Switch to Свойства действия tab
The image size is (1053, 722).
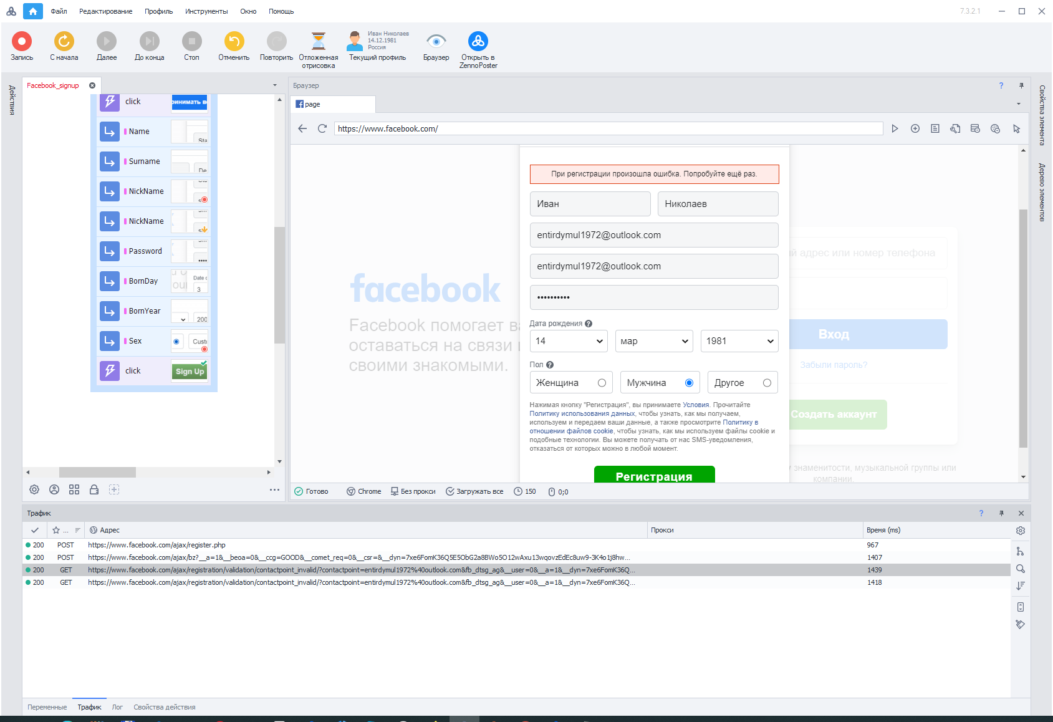click(165, 707)
